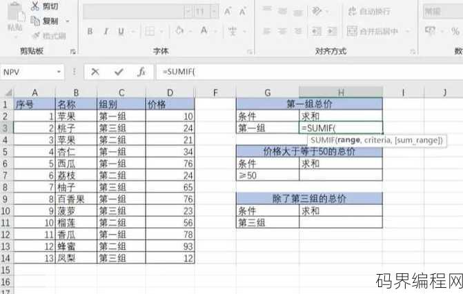This screenshot has height=294, width=463.
Task: Open alignment group dialog launcher
Action: pos(413,52)
